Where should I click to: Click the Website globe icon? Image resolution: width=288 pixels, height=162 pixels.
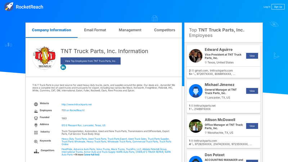coord(36,104)
